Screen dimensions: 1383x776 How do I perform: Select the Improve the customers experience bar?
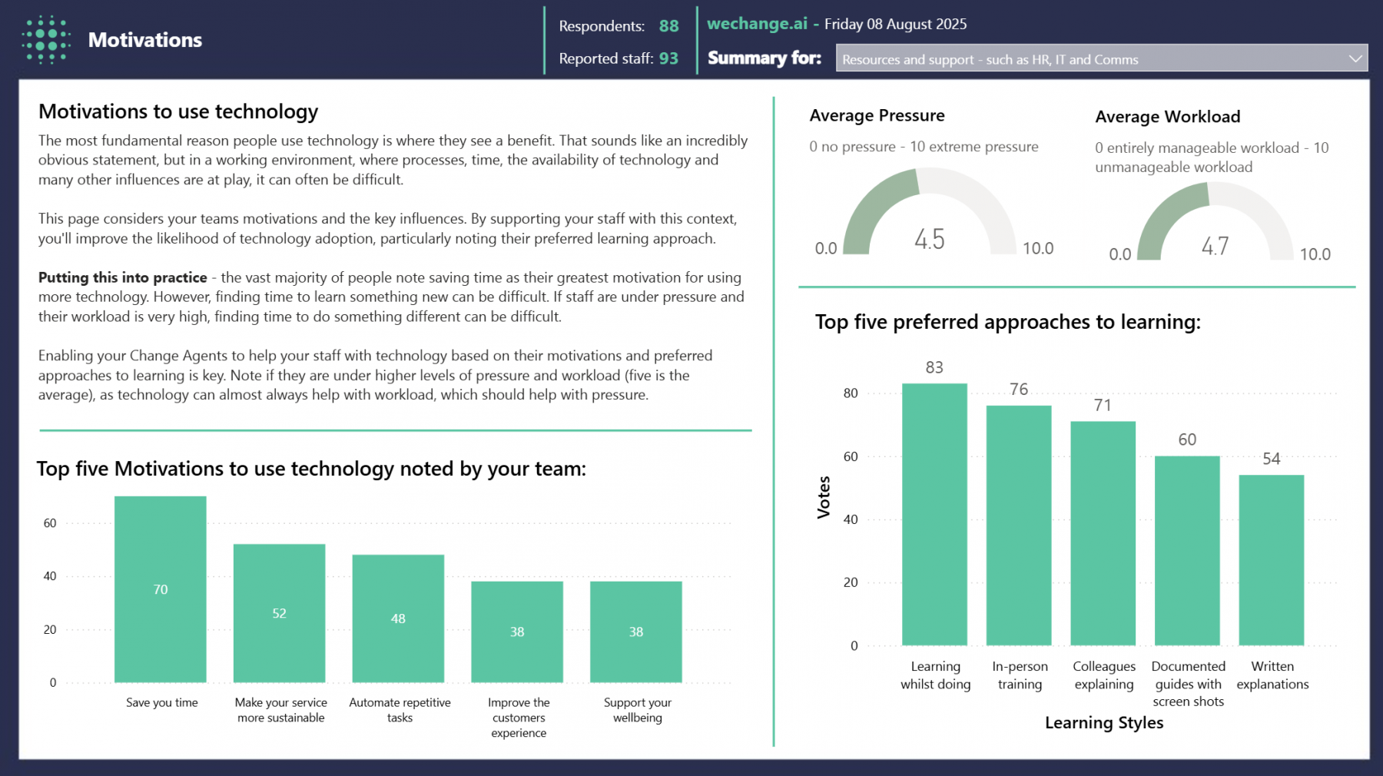(517, 632)
